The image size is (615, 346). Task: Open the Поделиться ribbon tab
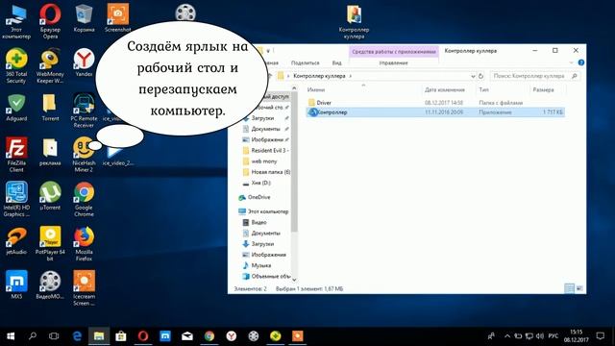click(x=305, y=62)
